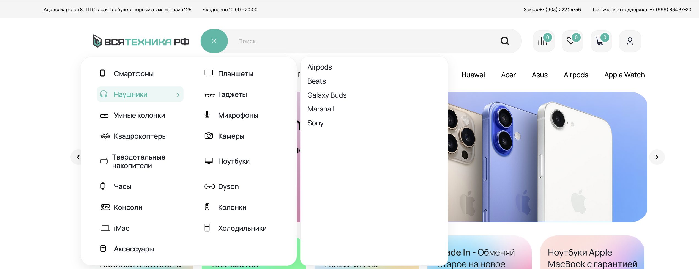Click the console icon beside Консоли

point(105,207)
